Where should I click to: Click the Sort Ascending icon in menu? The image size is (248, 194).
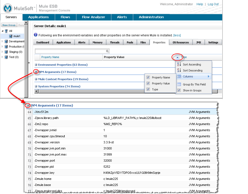click(x=179, y=64)
